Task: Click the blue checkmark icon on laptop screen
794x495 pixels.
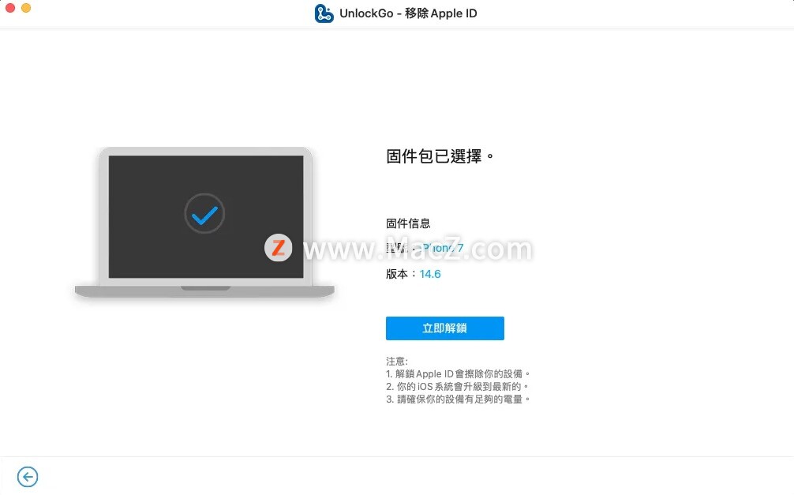Action: pos(204,214)
